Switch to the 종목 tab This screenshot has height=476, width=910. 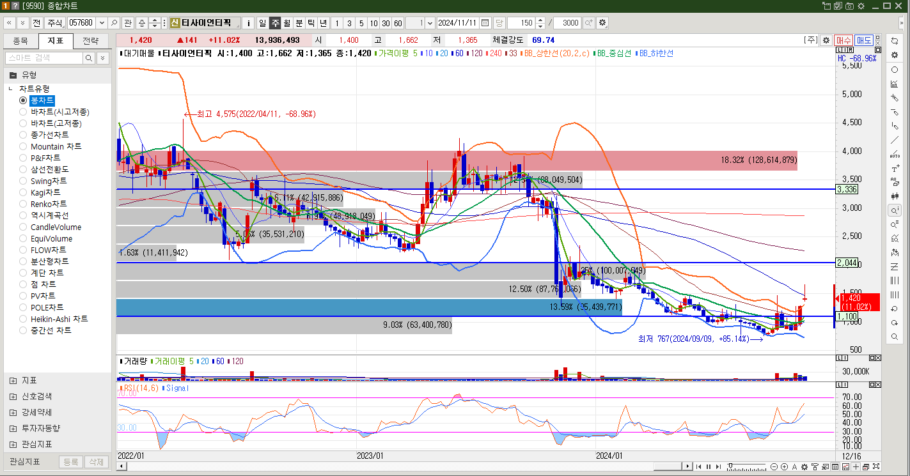tap(20, 41)
